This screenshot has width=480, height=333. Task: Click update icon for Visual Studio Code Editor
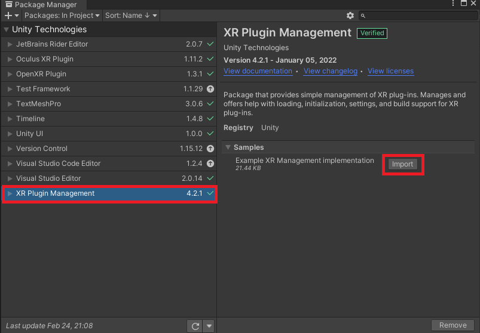tap(210, 164)
